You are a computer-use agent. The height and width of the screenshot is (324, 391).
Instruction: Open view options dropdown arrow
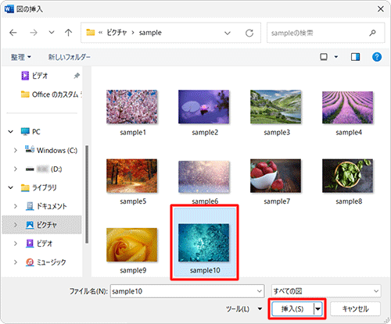click(336, 57)
